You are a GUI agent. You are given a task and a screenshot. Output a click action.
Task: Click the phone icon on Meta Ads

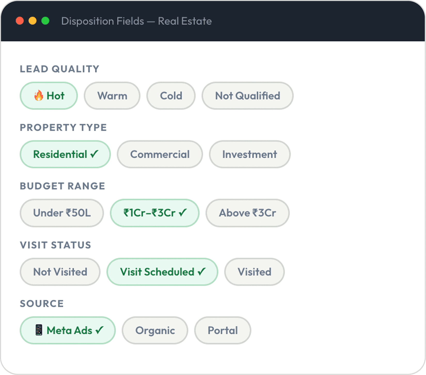tap(39, 330)
